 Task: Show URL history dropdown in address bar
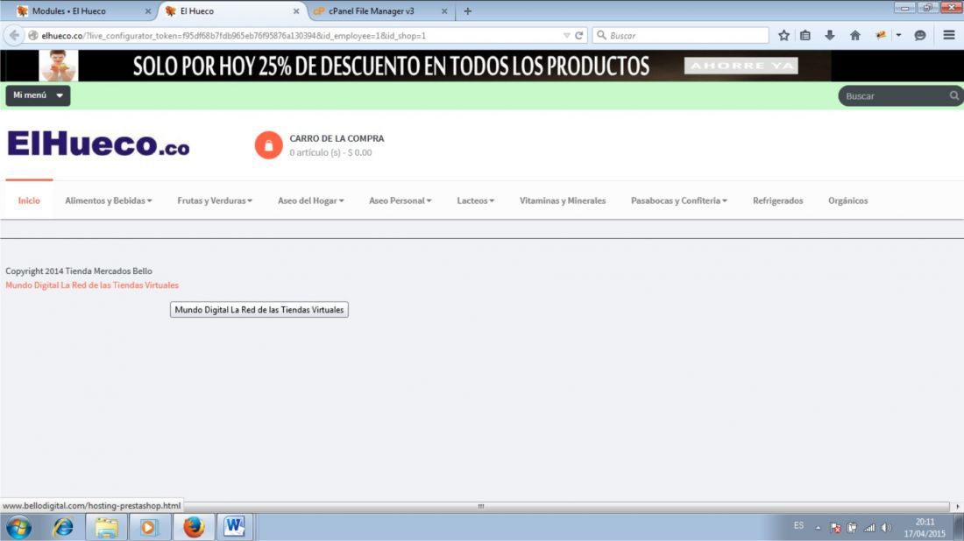[x=566, y=36]
